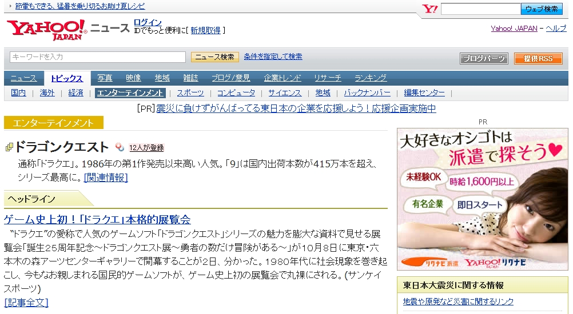Select 経済 category
573x314 pixels.
(x=75, y=93)
